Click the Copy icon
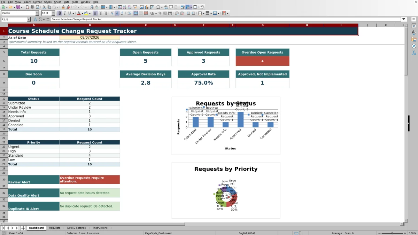The height and width of the screenshot is (235, 418). 49,7
